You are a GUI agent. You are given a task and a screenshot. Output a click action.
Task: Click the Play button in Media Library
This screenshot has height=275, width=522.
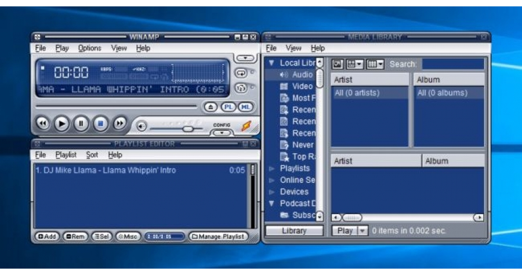click(x=345, y=231)
